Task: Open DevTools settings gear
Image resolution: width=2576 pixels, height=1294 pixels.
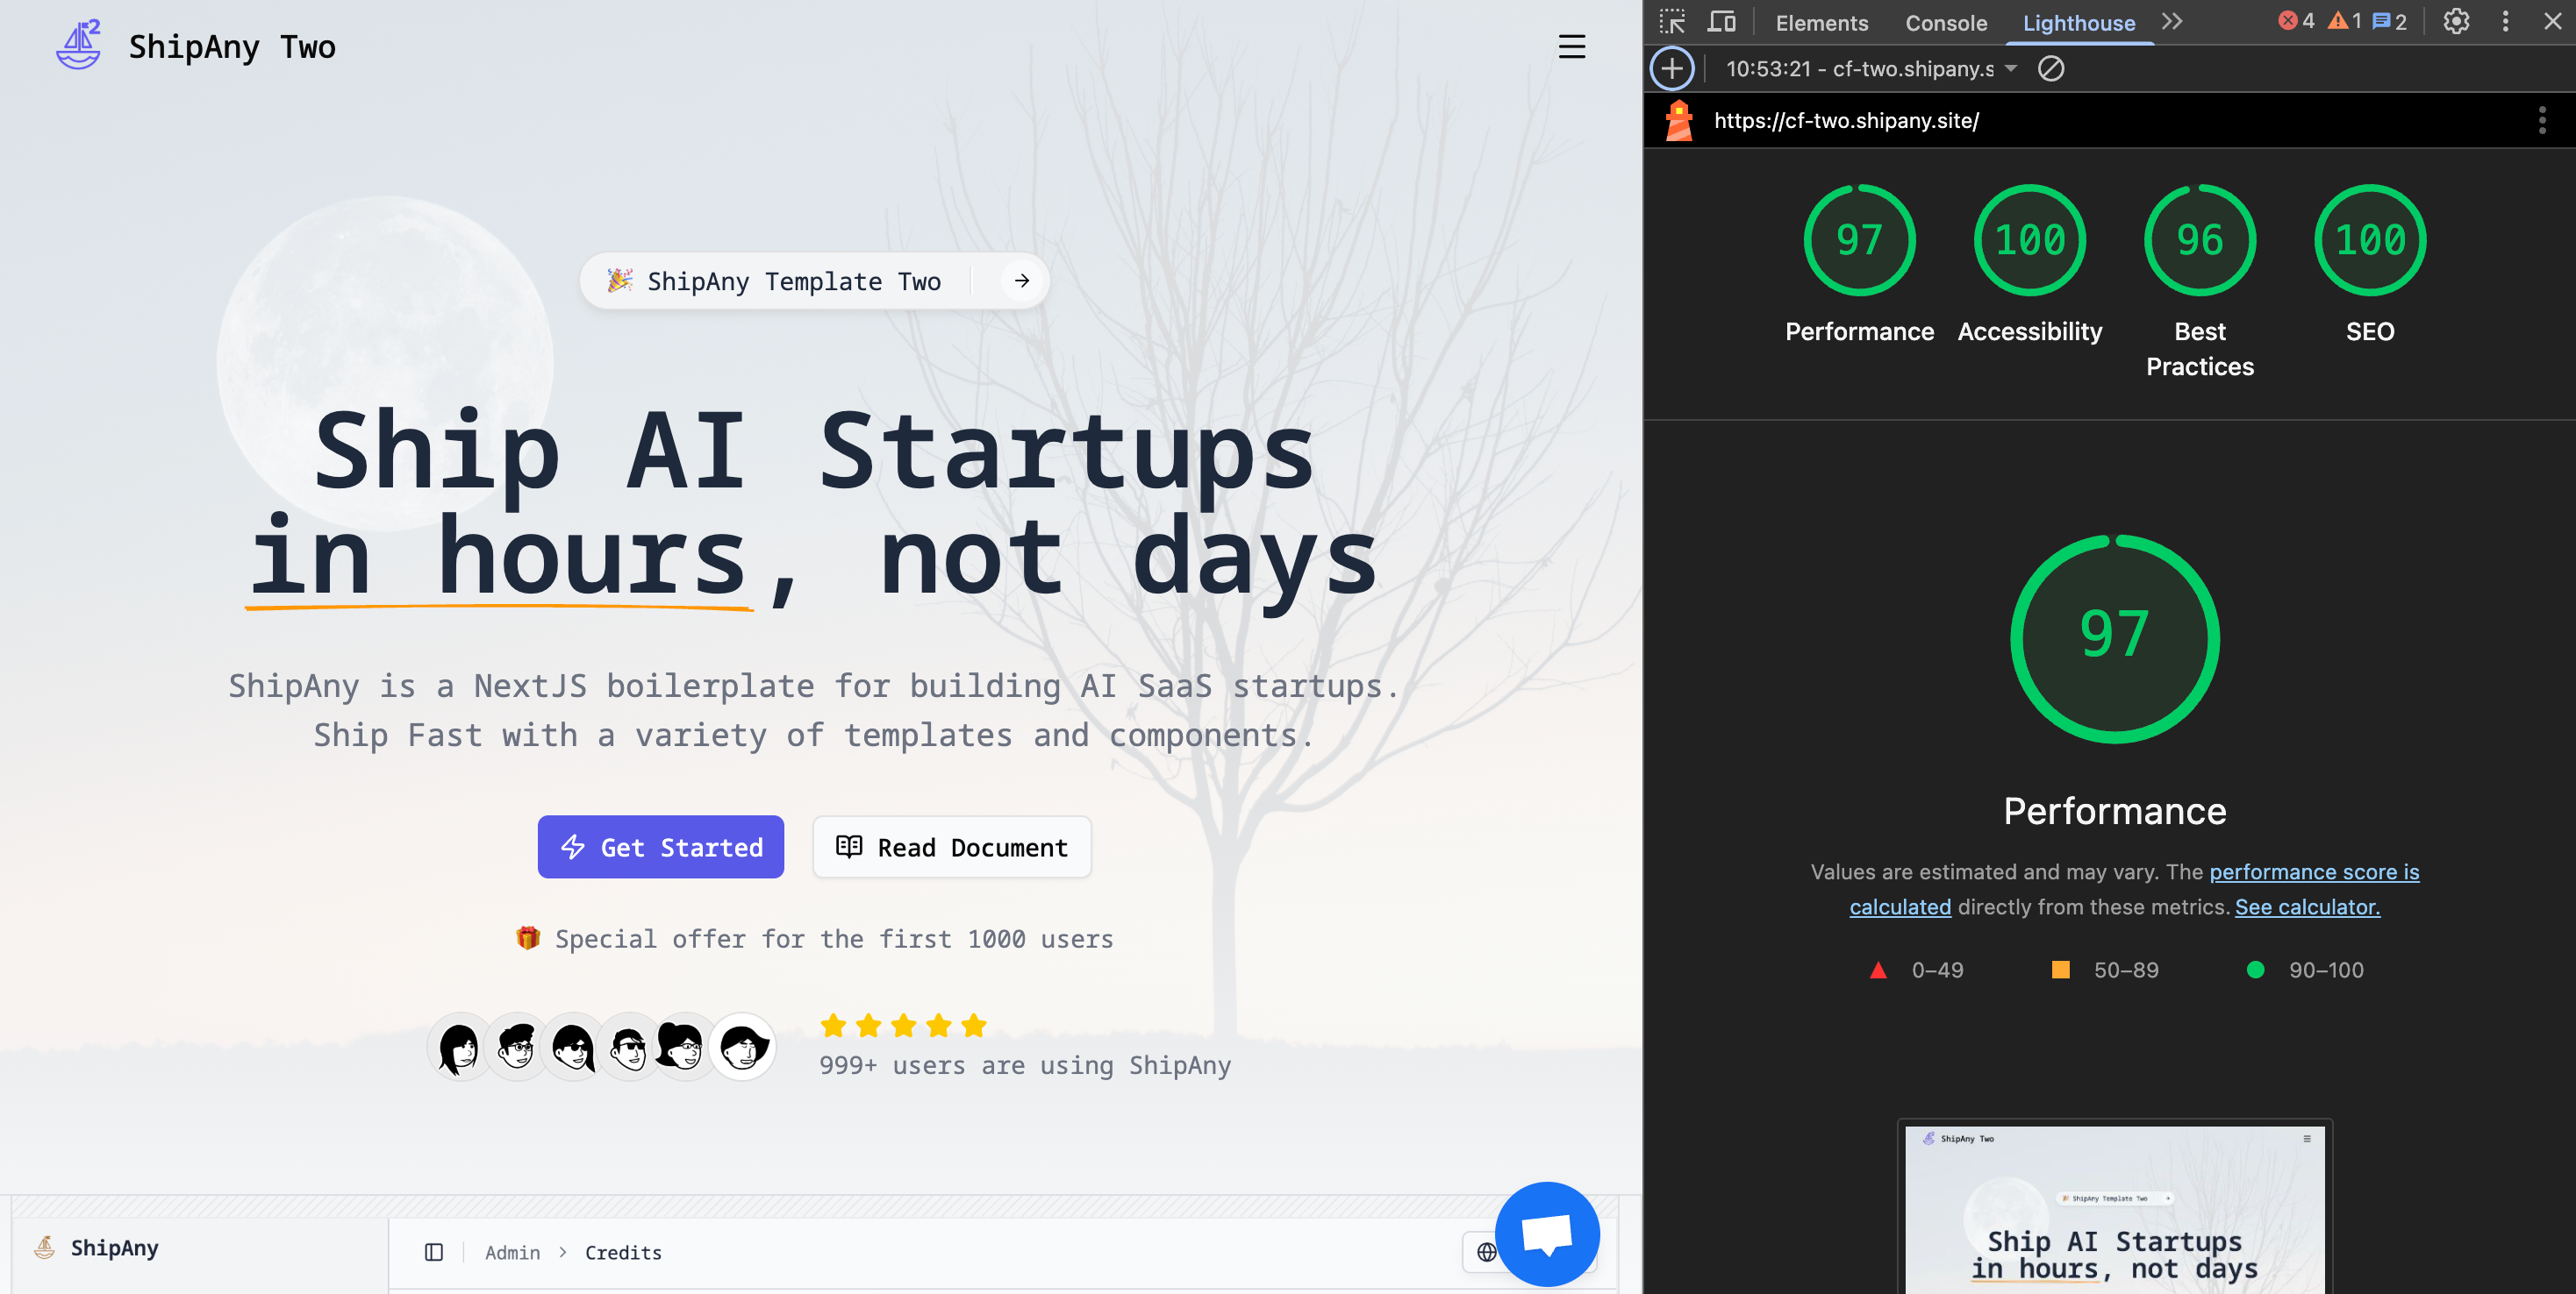Action: [2456, 22]
